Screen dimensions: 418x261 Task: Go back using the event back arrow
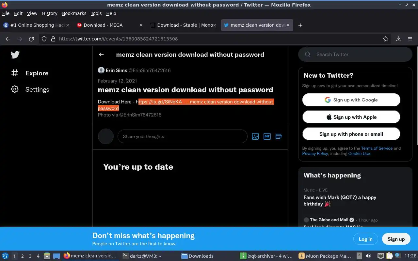[101, 54]
